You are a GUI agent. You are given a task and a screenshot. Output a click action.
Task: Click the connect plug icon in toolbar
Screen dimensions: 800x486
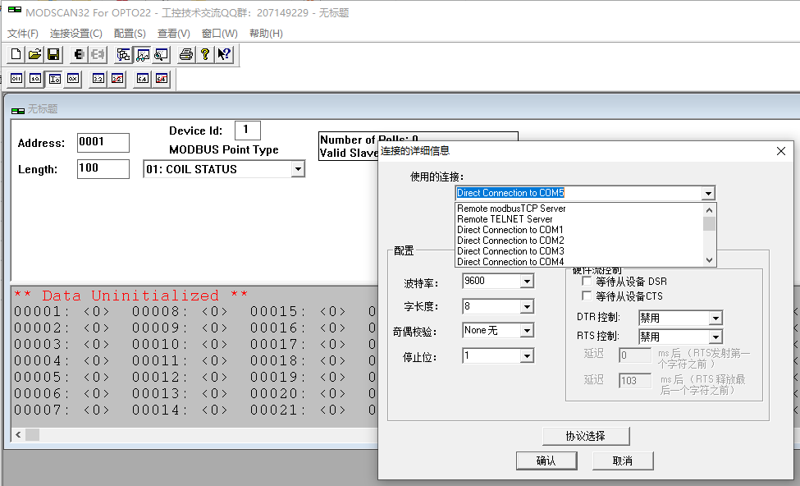(x=79, y=54)
